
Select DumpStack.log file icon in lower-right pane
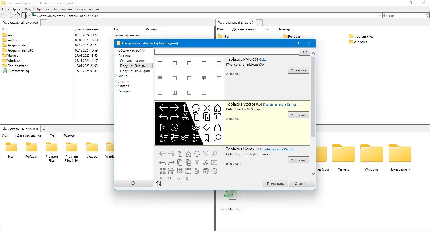pos(231,195)
